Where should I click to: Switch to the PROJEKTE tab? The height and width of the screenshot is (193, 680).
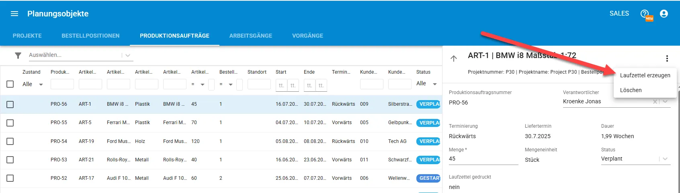(x=27, y=36)
